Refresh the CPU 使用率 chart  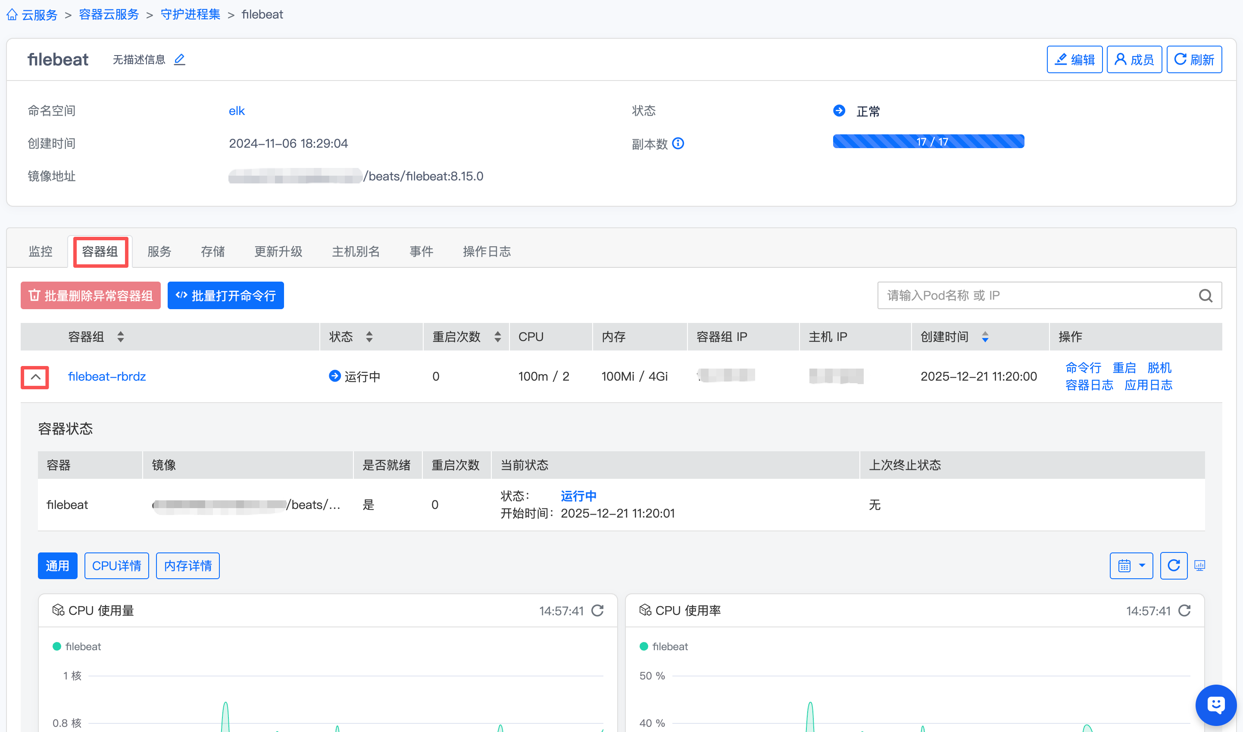(1185, 611)
